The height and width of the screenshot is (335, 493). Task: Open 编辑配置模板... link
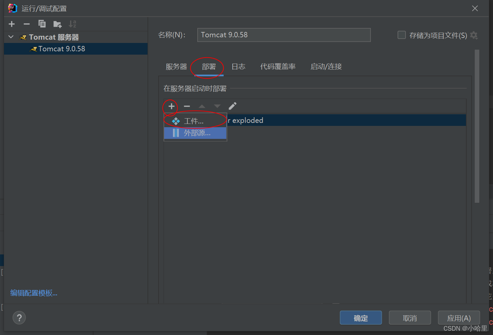click(34, 293)
